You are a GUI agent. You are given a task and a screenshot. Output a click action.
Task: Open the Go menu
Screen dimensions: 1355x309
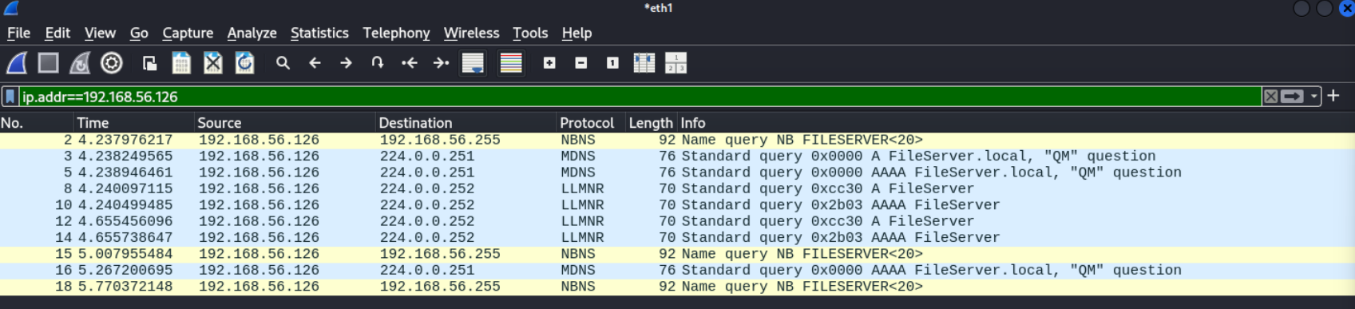139,33
